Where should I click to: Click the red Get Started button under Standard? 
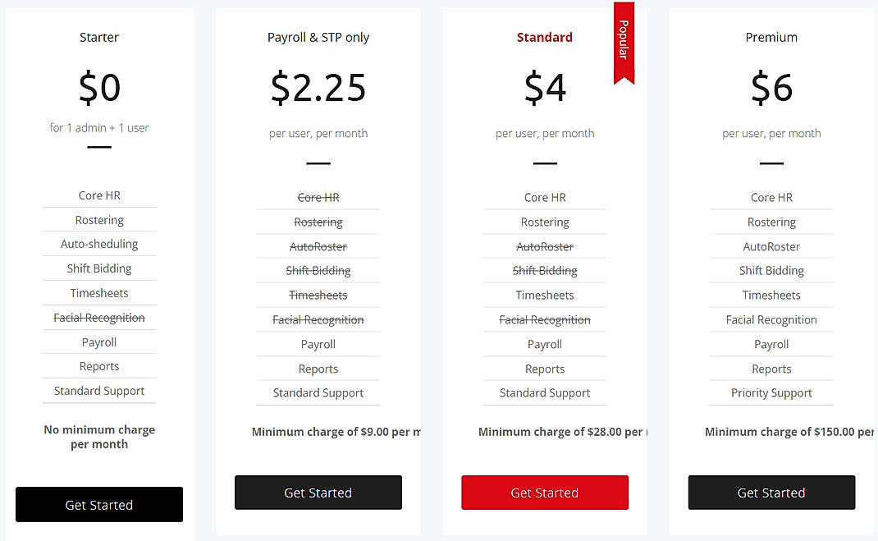(x=544, y=493)
